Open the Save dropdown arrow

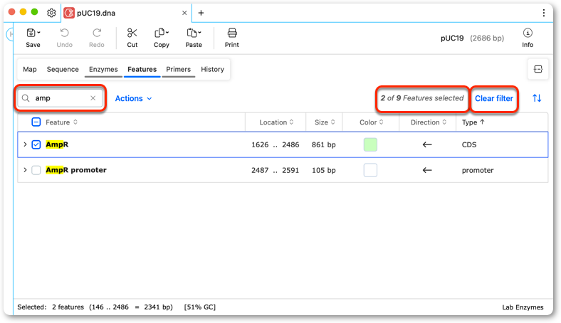38,33
